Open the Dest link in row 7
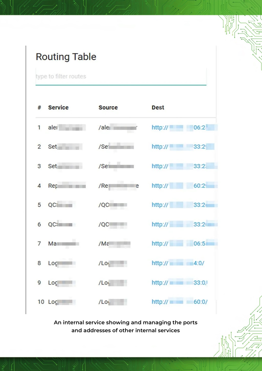 (184, 244)
